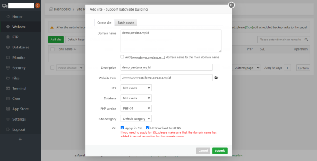Open the FTP sidebar icon
This screenshot has width=317, height=161.
(8, 37)
